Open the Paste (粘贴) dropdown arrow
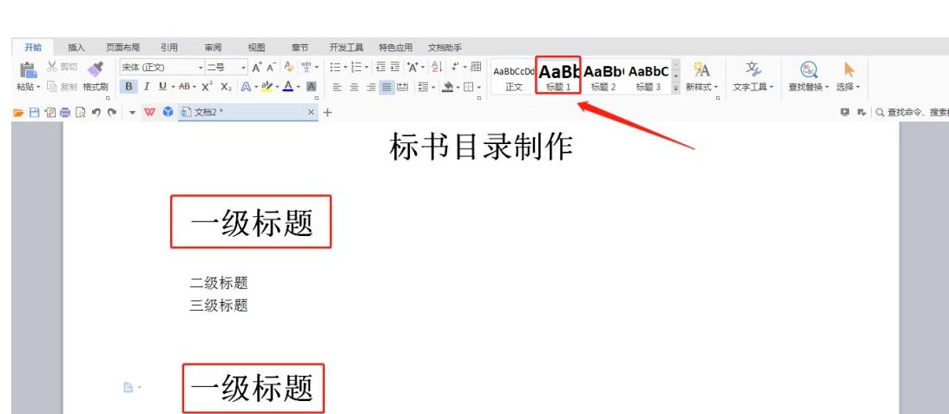Screen dimensions: 949x414 38,87
